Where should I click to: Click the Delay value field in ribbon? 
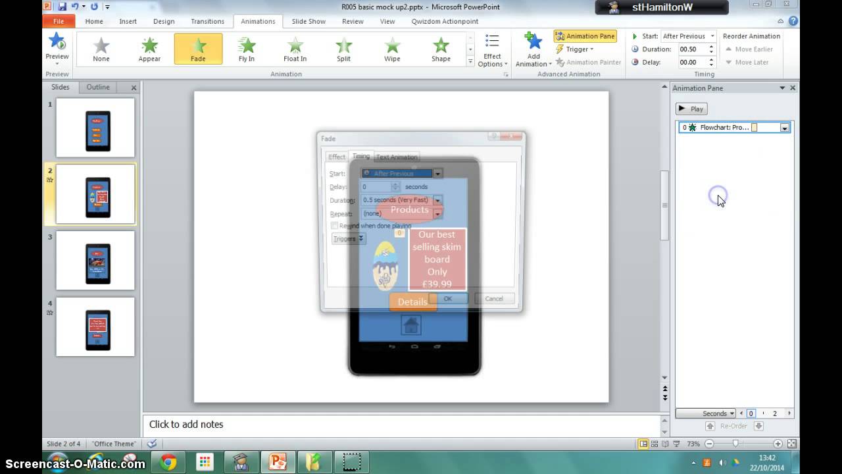(691, 63)
